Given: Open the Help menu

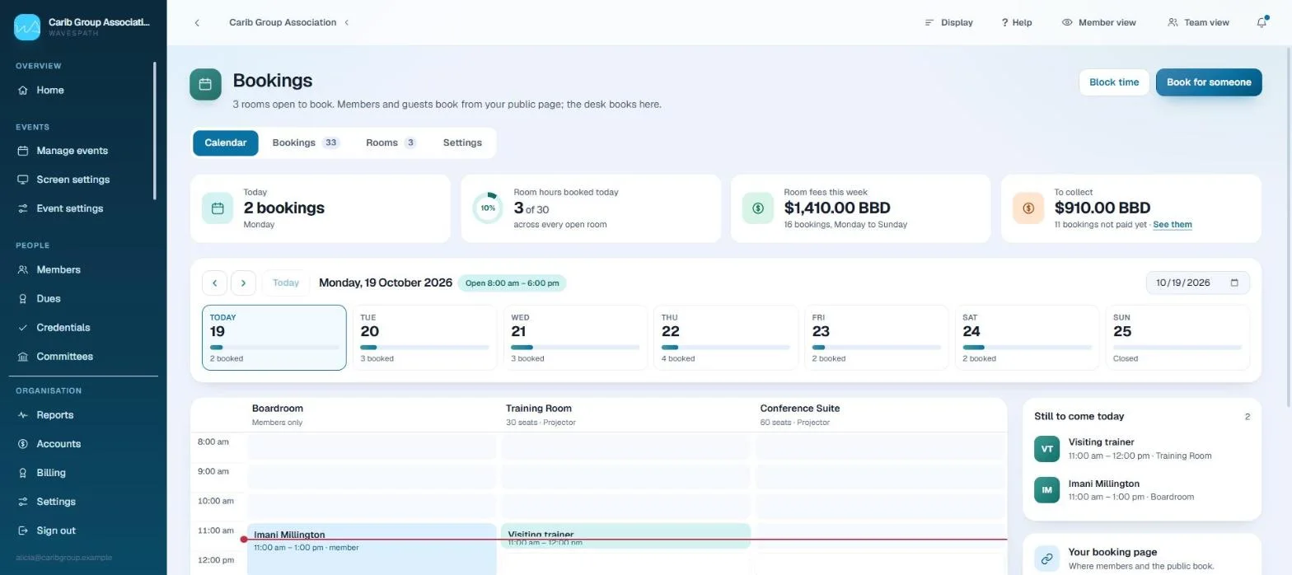Looking at the screenshot, I should [x=1017, y=22].
